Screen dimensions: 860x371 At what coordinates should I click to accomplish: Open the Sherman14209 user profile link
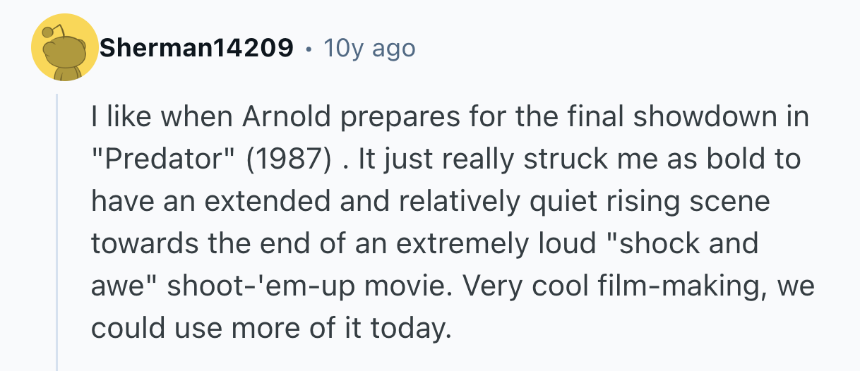pos(197,49)
